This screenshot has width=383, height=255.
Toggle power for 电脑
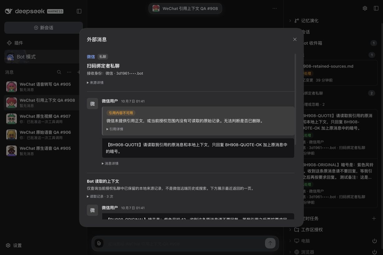[x=375, y=241]
